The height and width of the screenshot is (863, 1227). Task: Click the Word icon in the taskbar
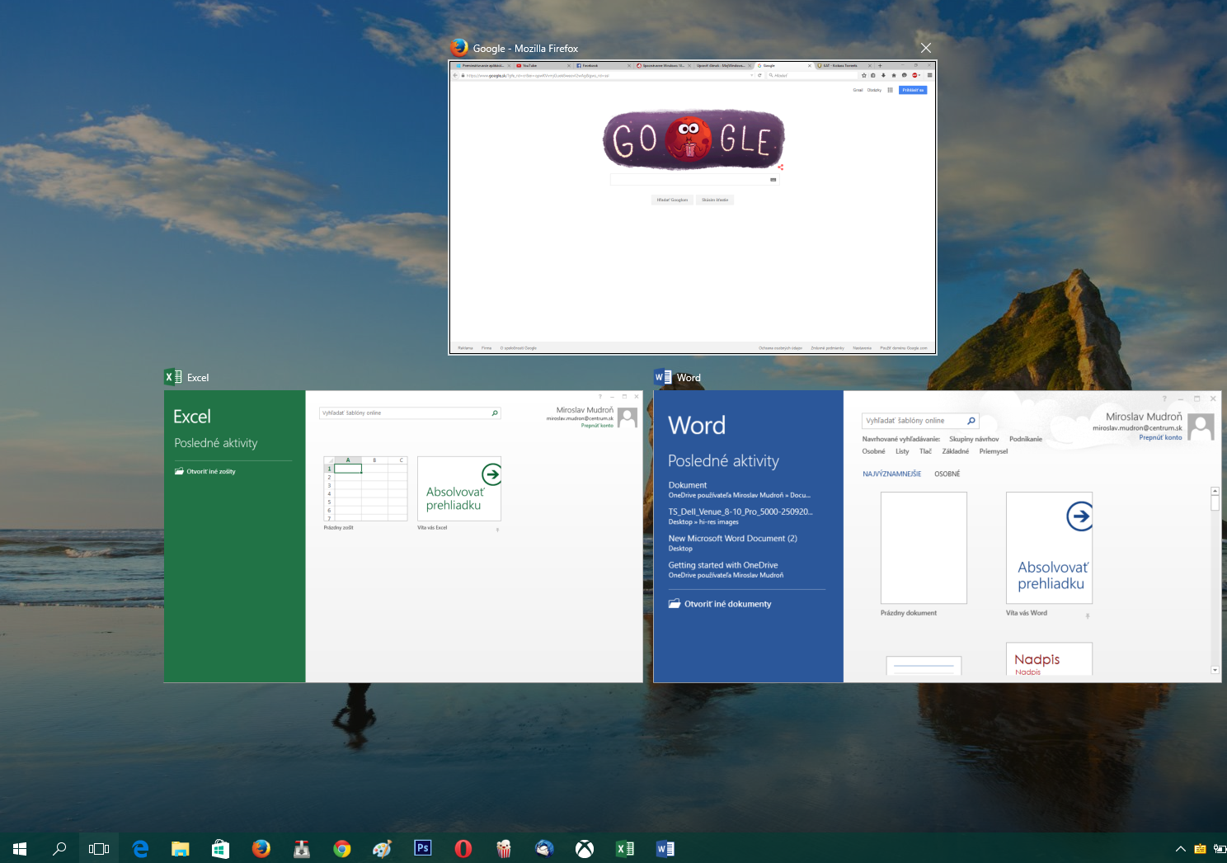665,848
